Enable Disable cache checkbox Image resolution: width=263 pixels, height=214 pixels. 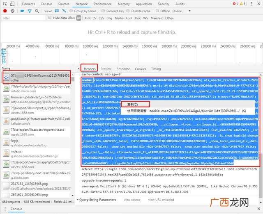coord(128,11)
